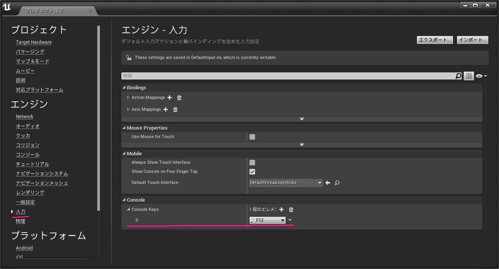The height and width of the screenshot is (269, 499).
Task: Click the lock icon in writable notice
Action: tap(129, 58)
